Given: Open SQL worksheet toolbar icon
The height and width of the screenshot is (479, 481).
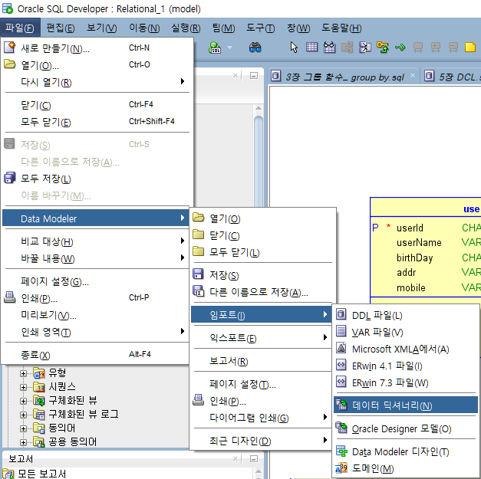Looking at the screenshot, I should pyautogui.click(x=215, y=48).
